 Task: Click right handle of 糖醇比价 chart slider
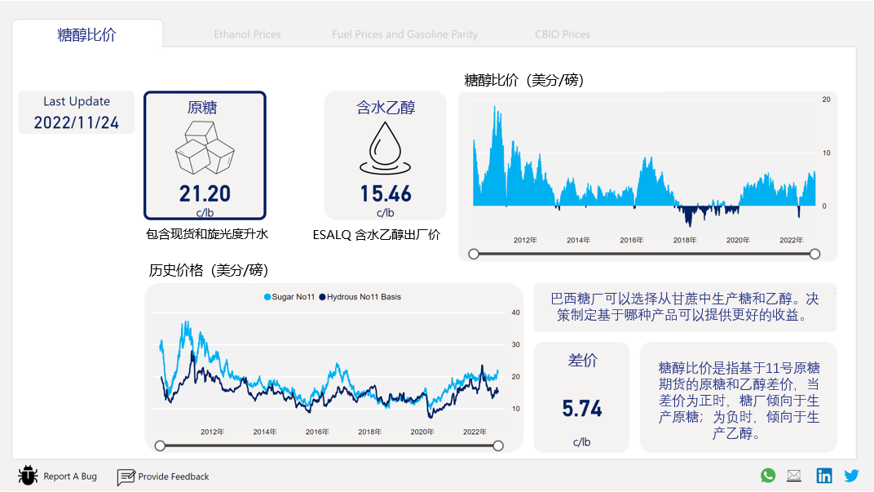tap(815, 254)
